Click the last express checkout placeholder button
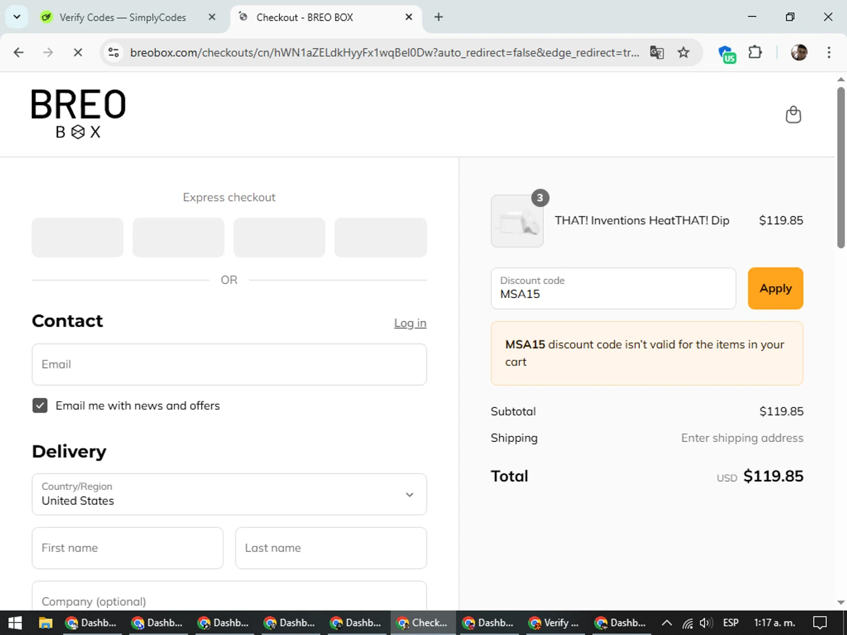Viewport: 847px width, 635px height. pyautogui.click(x=381, y=238)
